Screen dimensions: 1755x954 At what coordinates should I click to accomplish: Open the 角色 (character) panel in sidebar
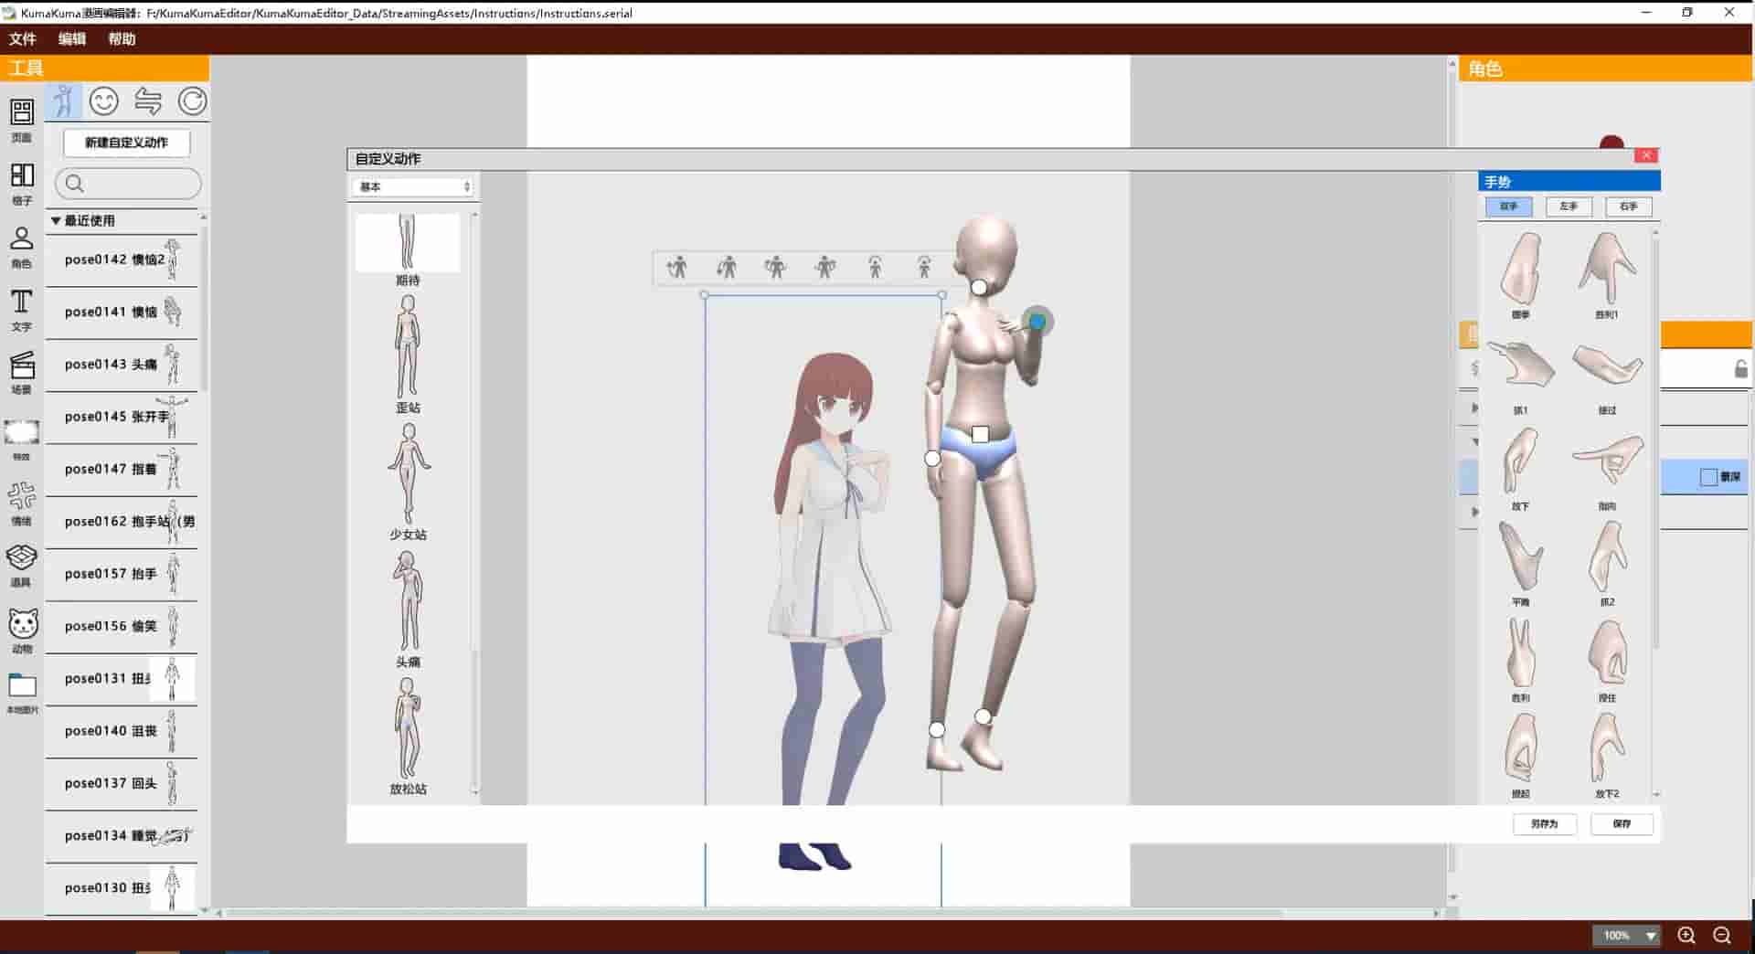click(21, 245)
